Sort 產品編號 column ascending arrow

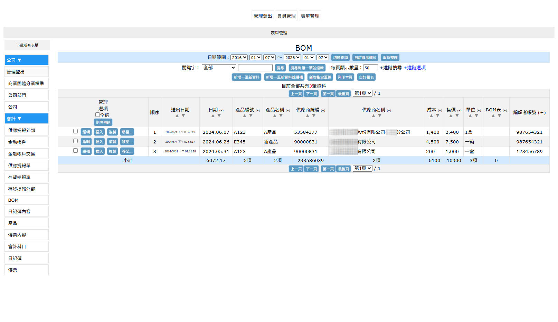245,116
